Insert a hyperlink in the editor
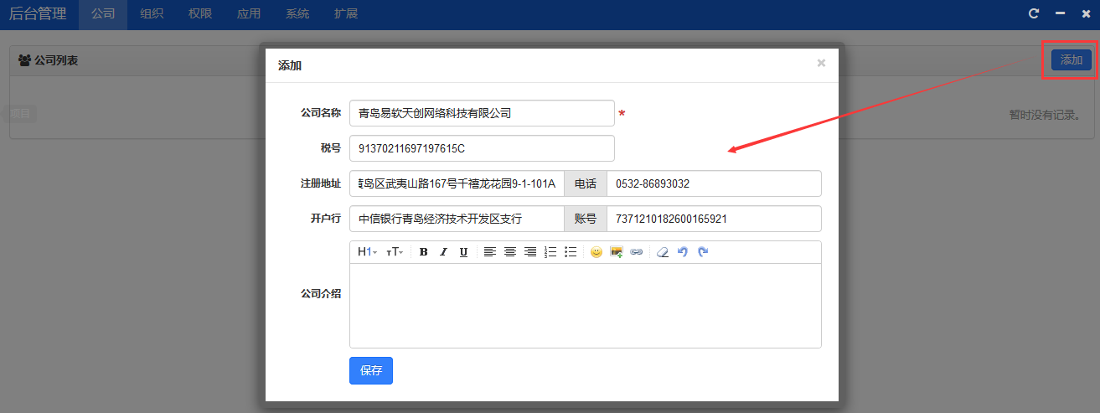Screen dimensions: 1100x413 [637, 251]
